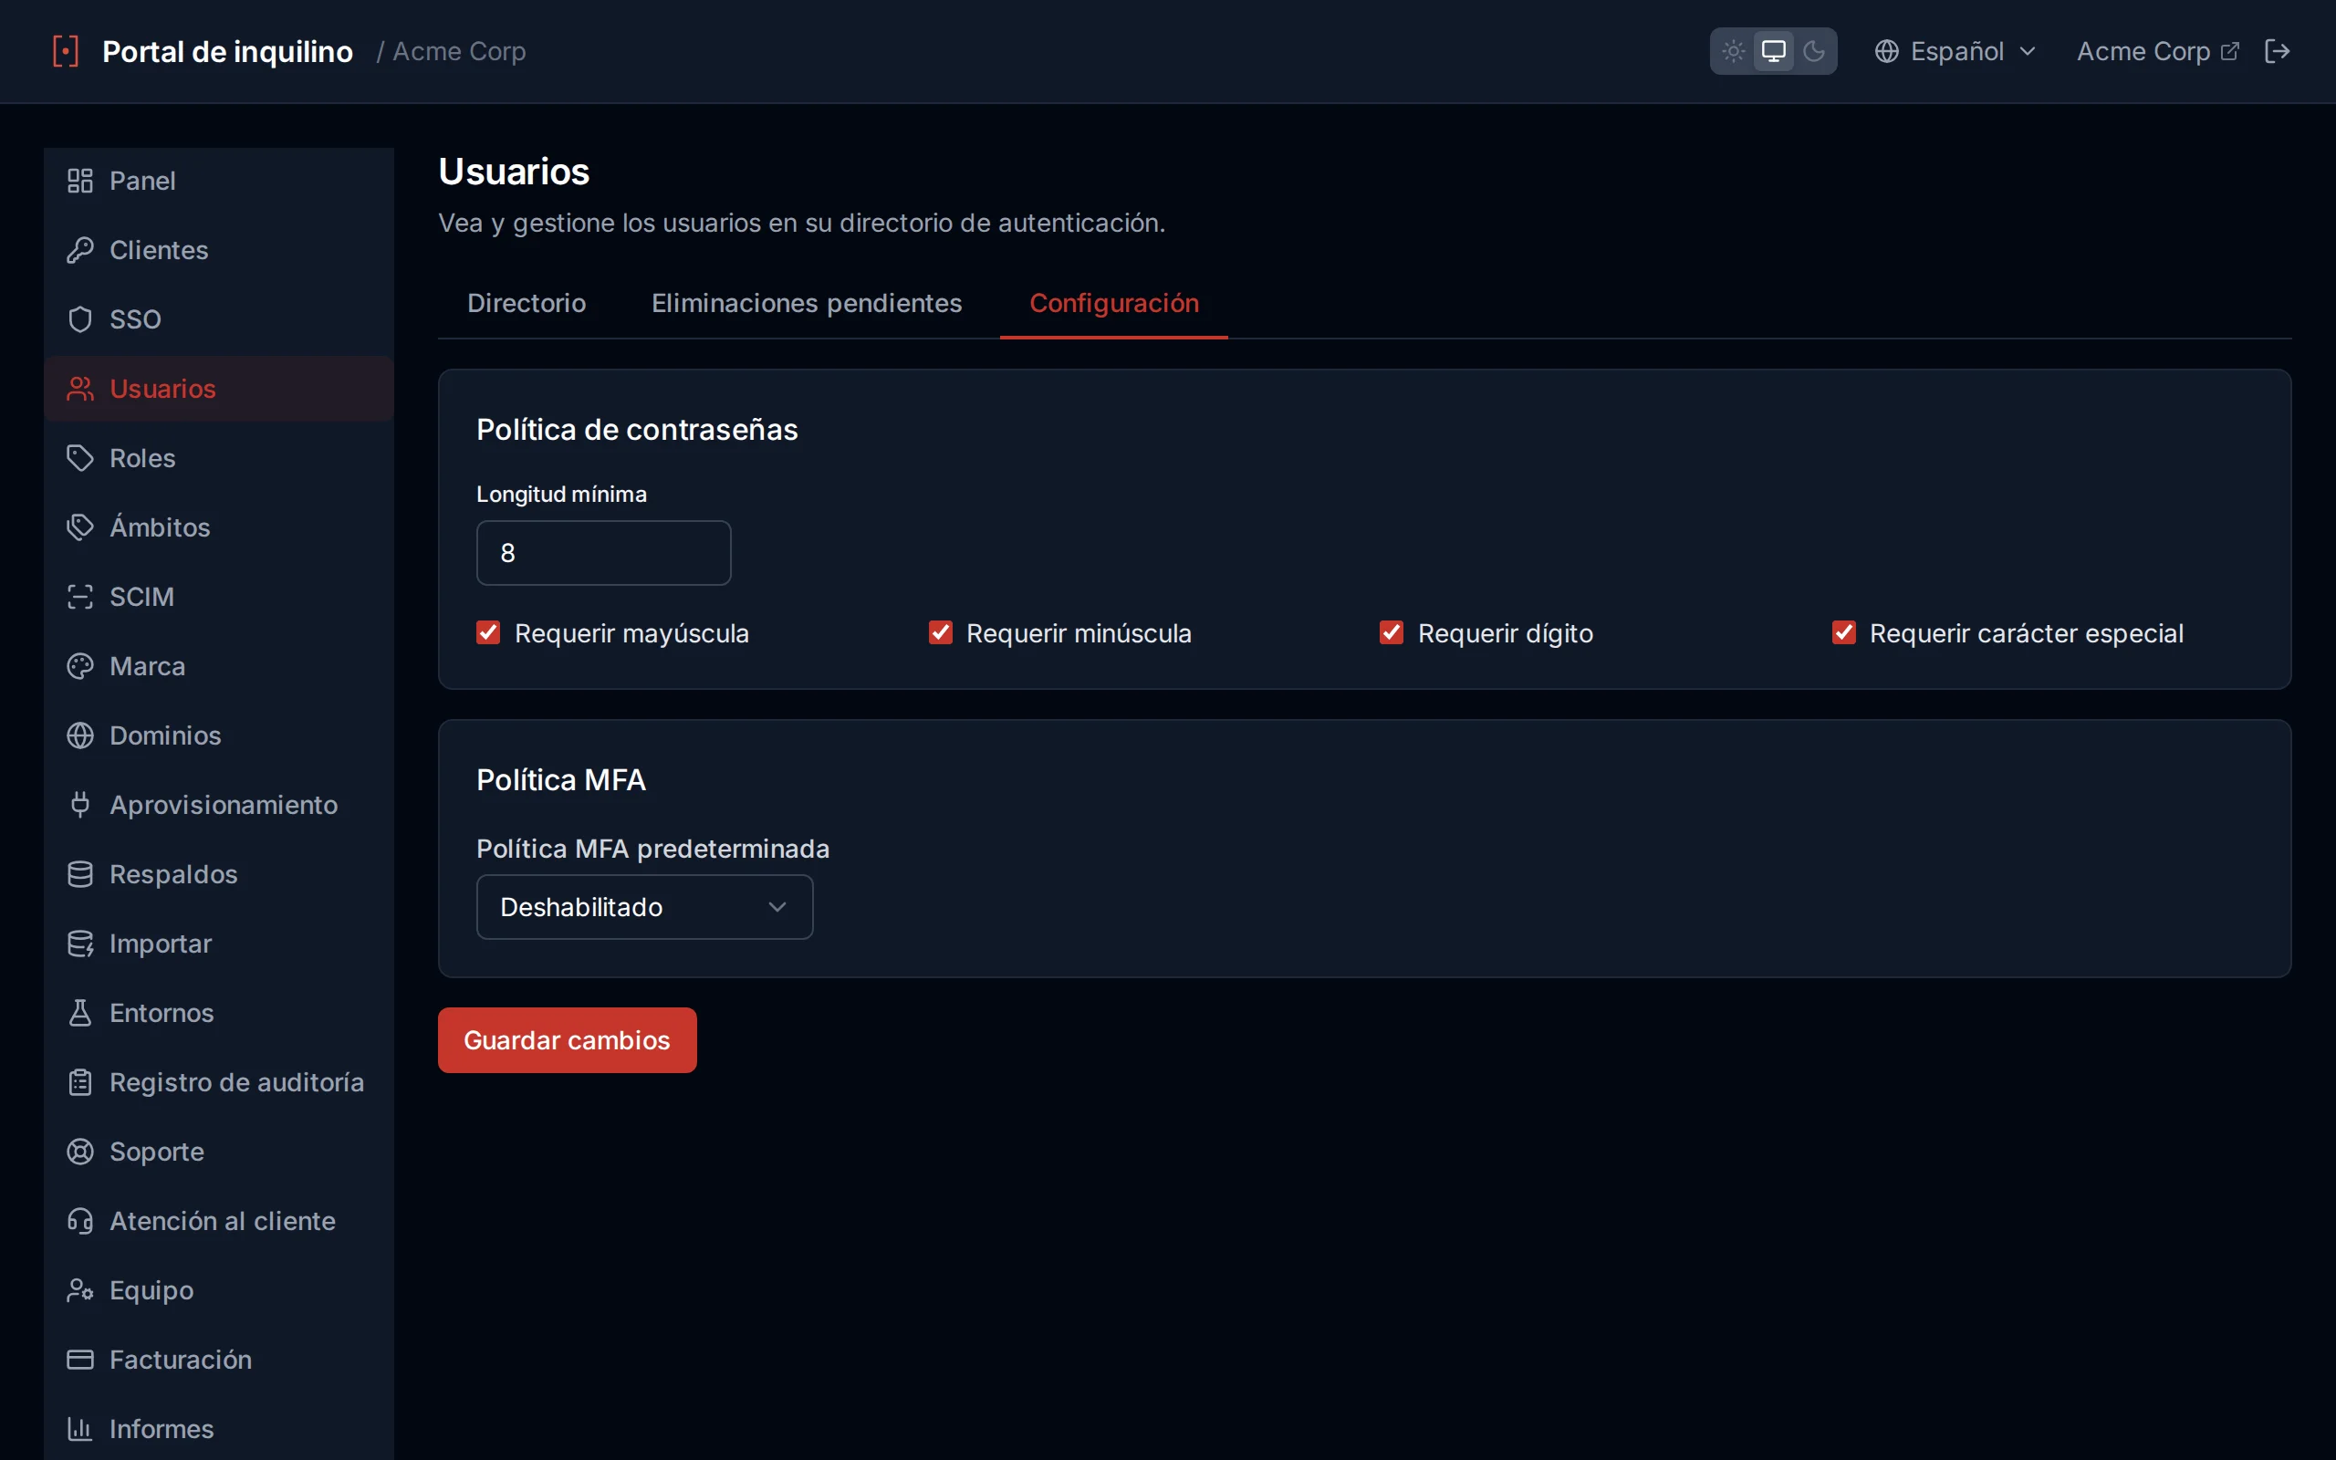Open the Español language dropdown
Image resolution: width=2336 pixels, height=1460 pixels.
click(x=1955, y=51)
